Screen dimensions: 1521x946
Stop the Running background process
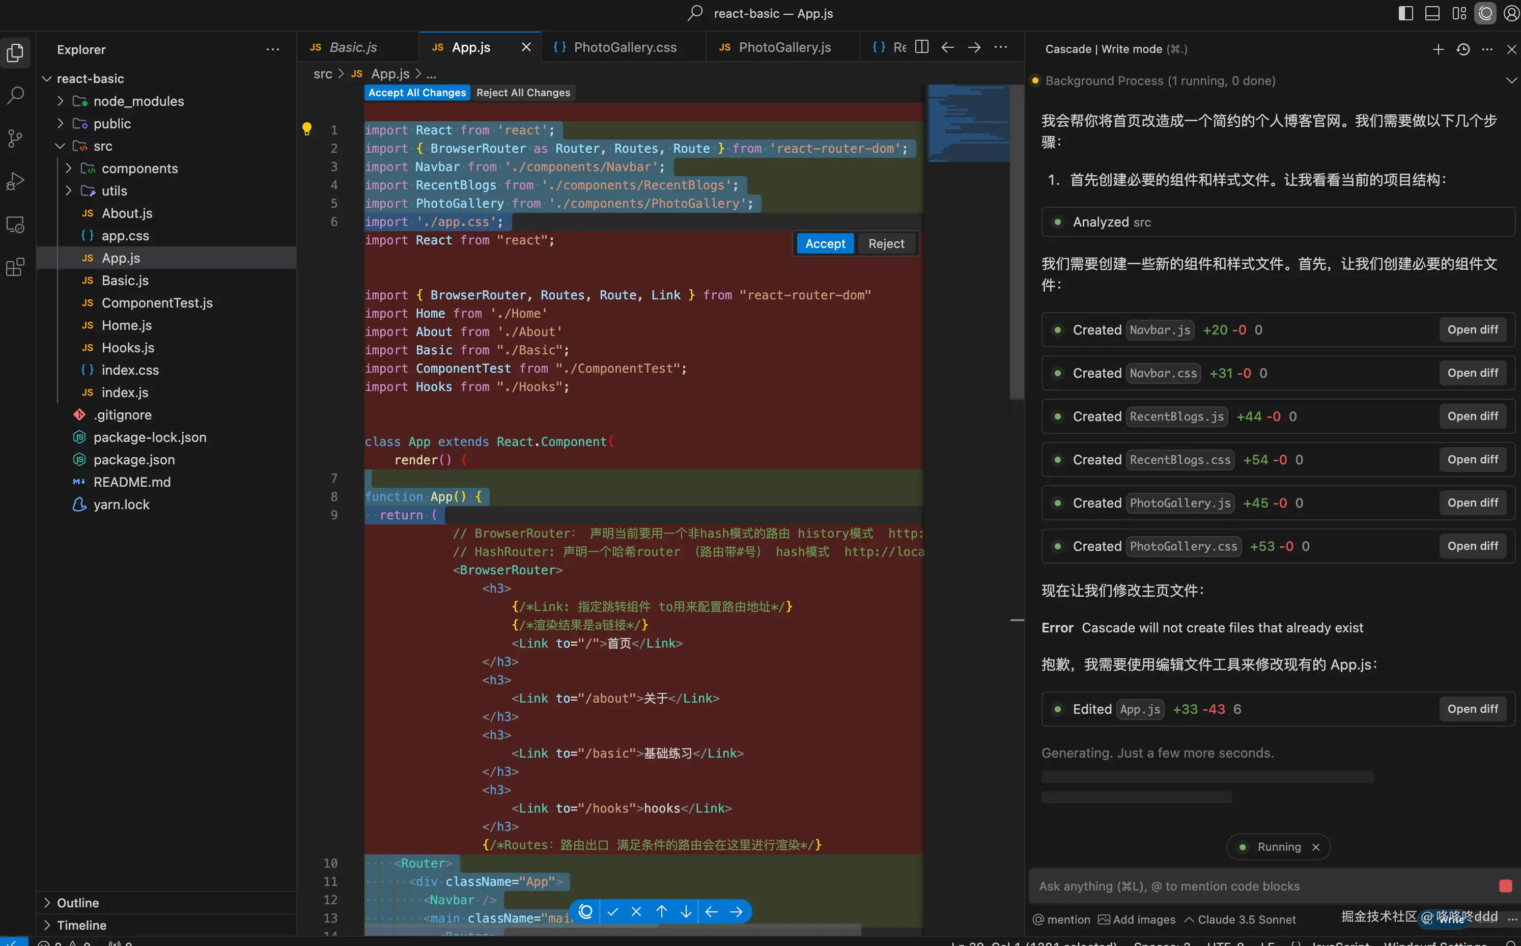(x=1316, y=847)
